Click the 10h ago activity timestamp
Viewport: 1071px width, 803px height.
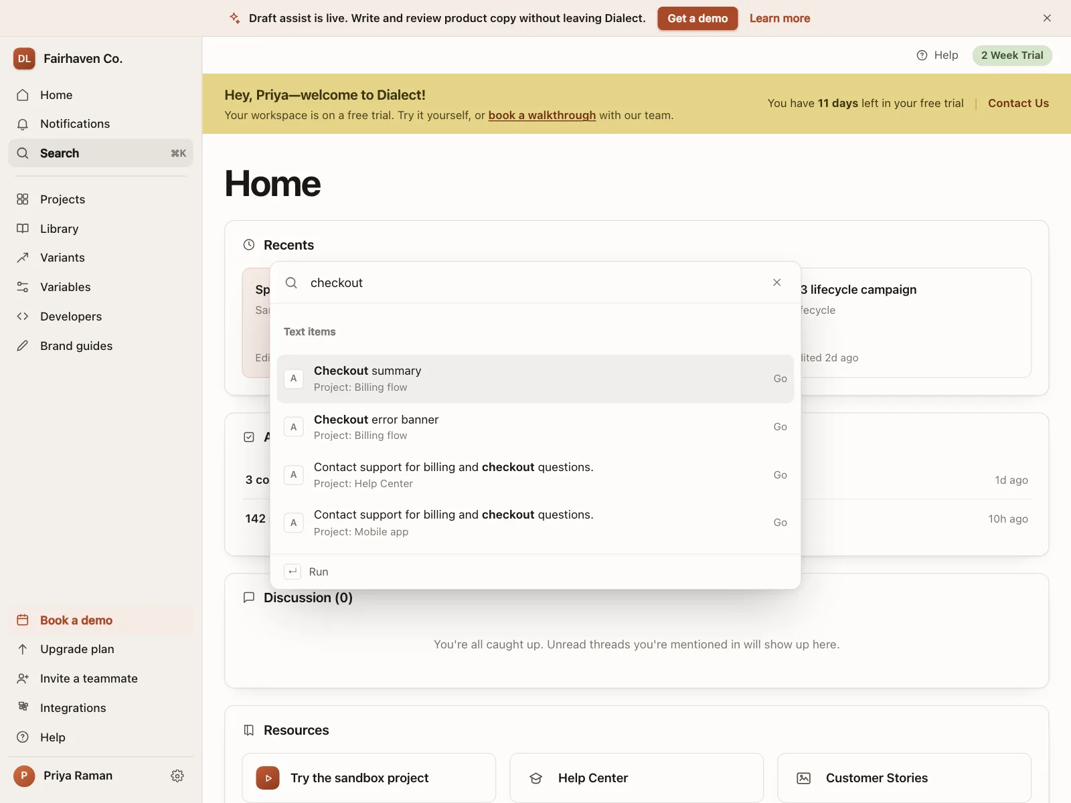[x=1008, y=519]
